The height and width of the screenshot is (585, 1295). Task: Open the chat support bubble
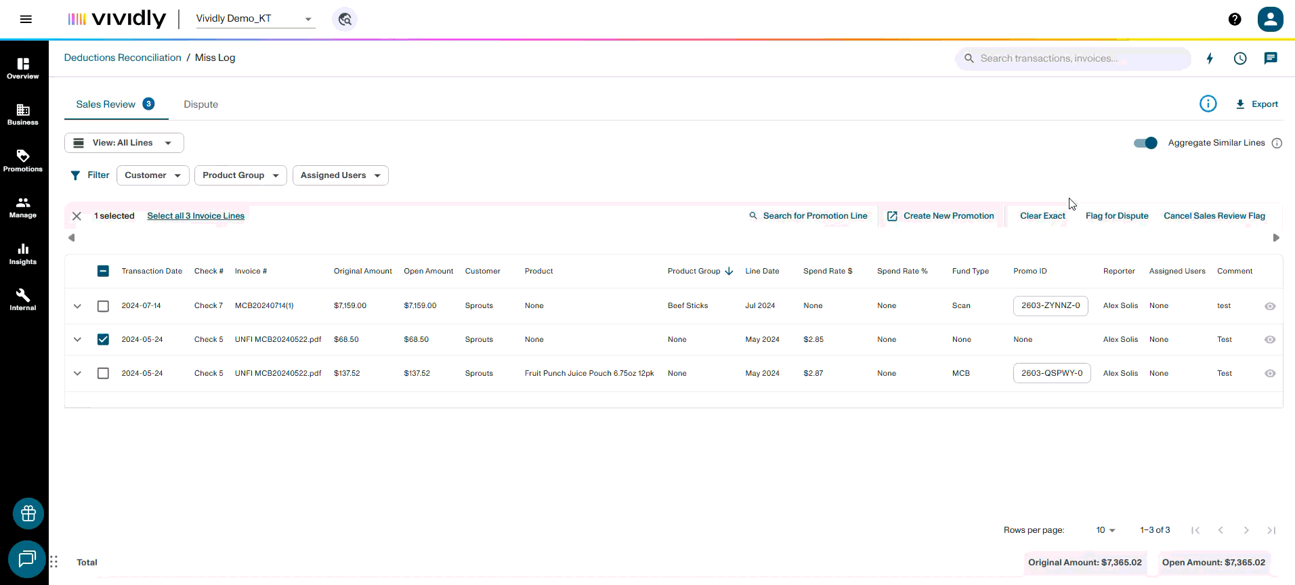27,559
